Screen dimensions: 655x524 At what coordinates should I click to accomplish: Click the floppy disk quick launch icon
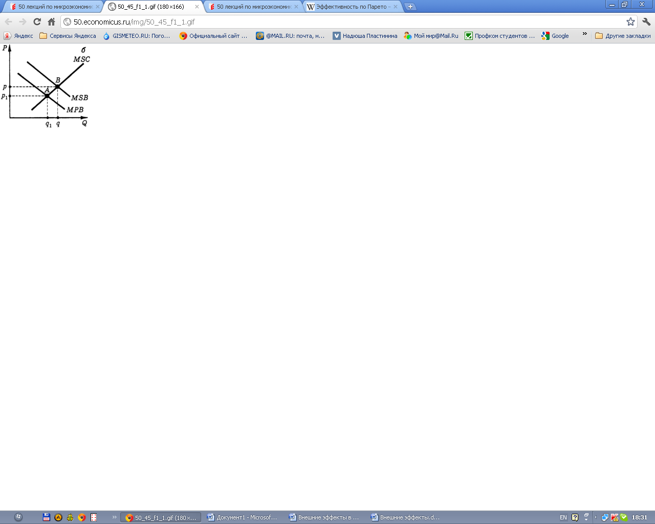tap(46, 517)
